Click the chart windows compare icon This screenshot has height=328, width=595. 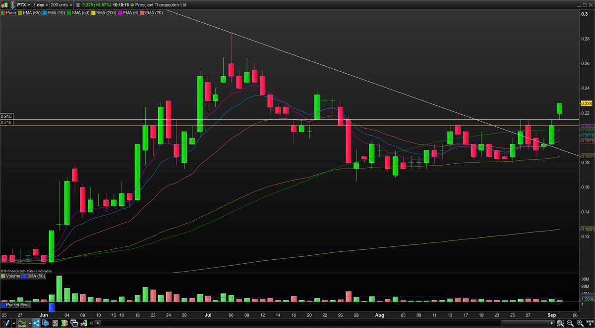(x=74, y=323)
